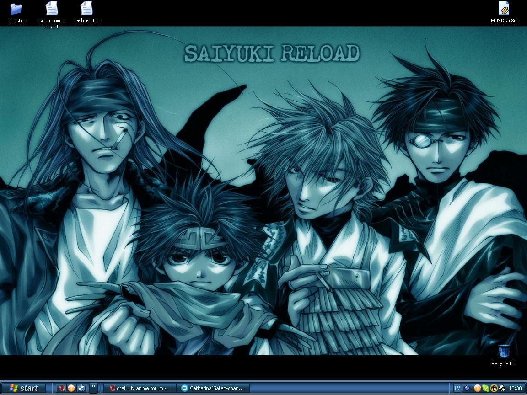The image size is (527, 395).
Task: Open the Desktop folder icon
Action: click(17, 12)
